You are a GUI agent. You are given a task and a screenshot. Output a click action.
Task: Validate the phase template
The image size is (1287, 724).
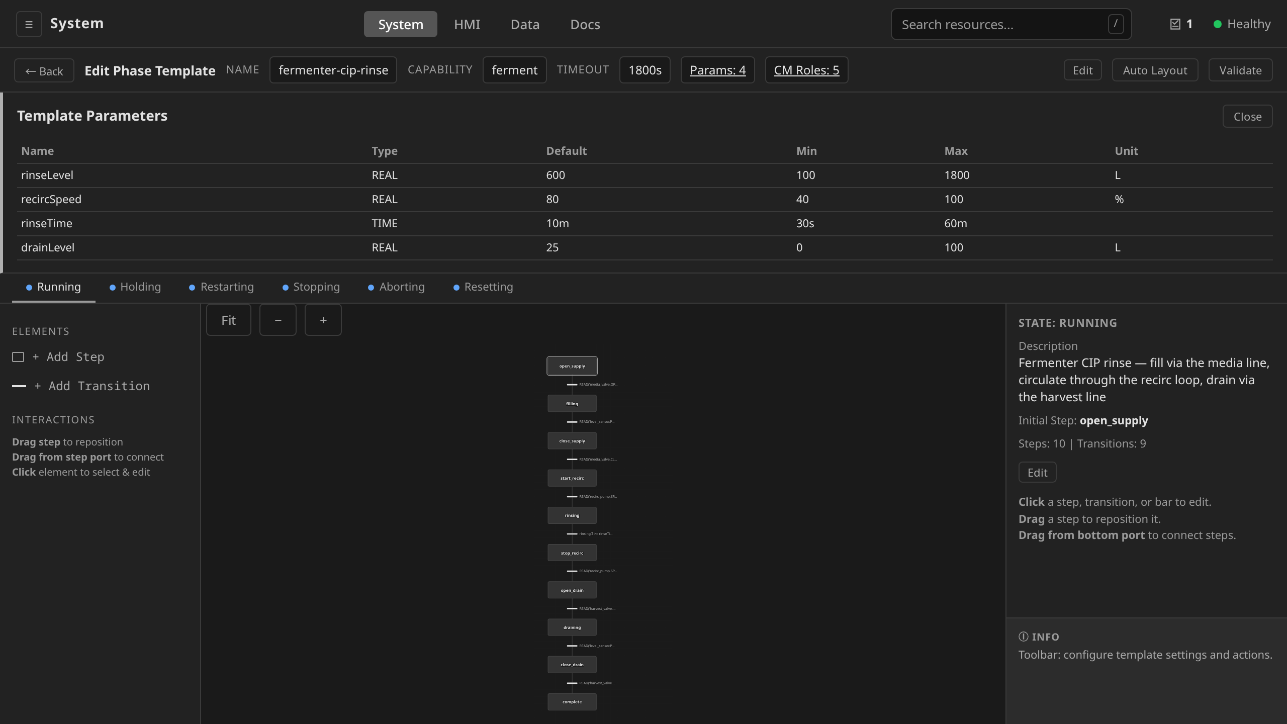click(x=1240, y=70)
